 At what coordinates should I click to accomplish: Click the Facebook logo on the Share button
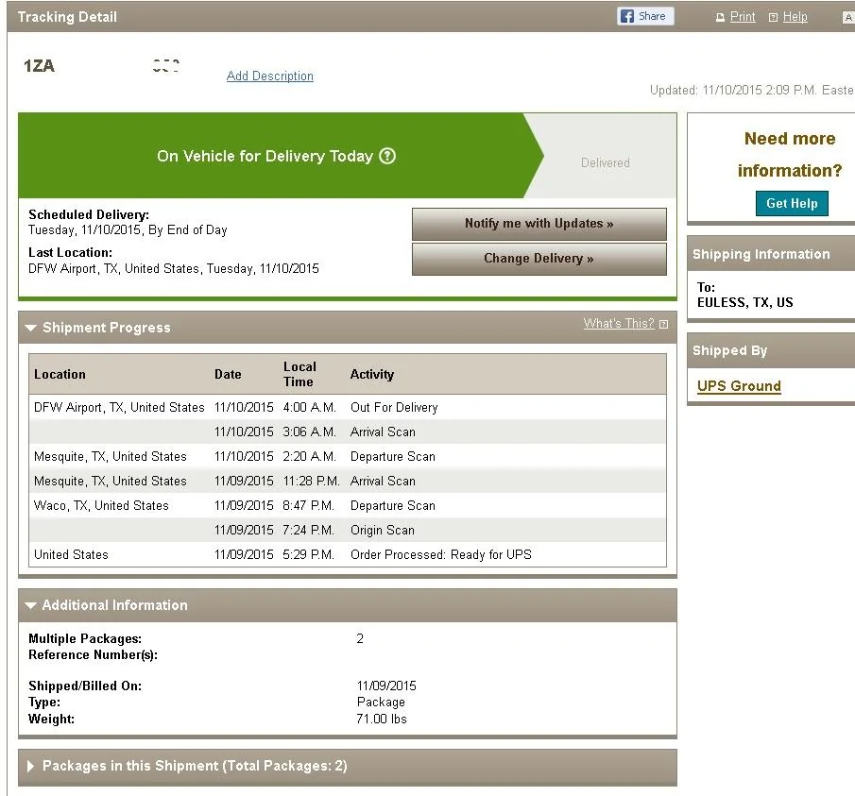627,16
